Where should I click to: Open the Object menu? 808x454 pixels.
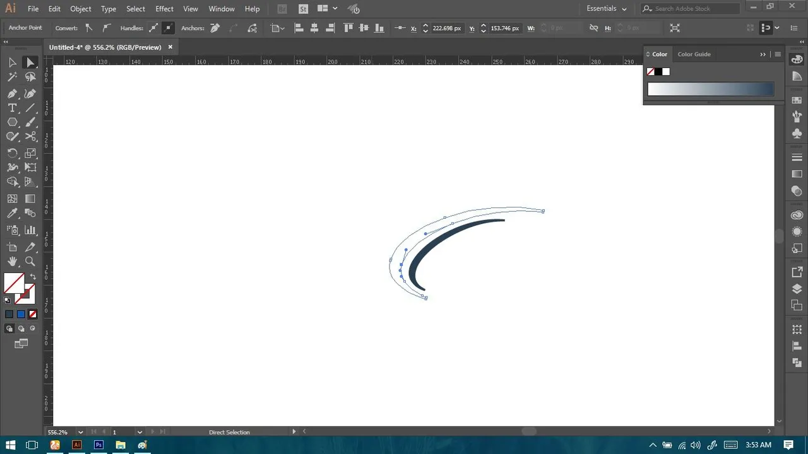[x=81, y=9]
